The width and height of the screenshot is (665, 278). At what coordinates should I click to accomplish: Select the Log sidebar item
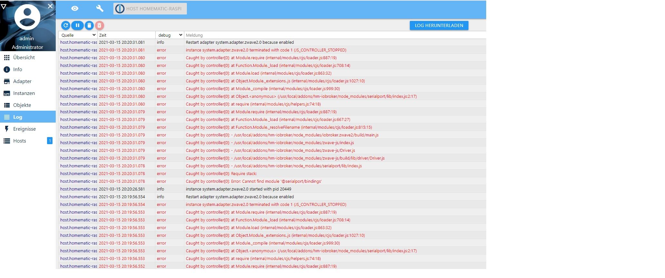tap(28, 117)
